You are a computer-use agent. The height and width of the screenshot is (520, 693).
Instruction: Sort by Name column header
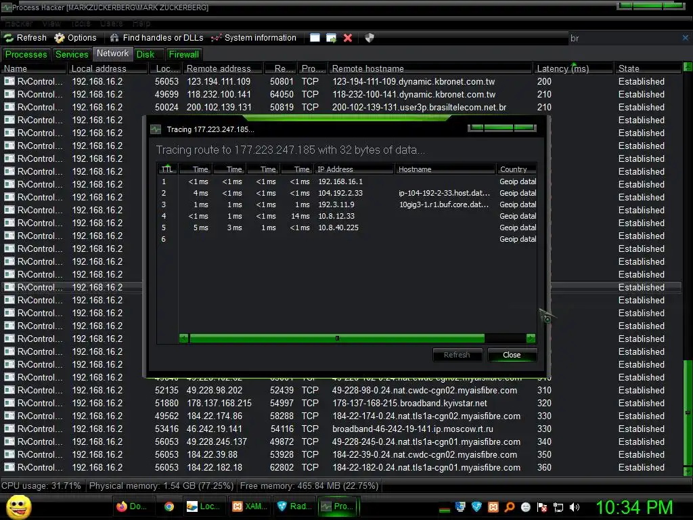34,68
